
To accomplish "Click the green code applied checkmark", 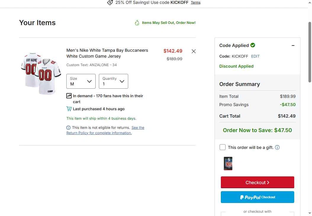I will click(253, 45).
